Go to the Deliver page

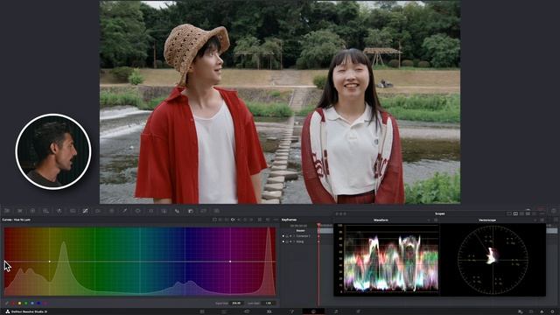tap(358, 311)
